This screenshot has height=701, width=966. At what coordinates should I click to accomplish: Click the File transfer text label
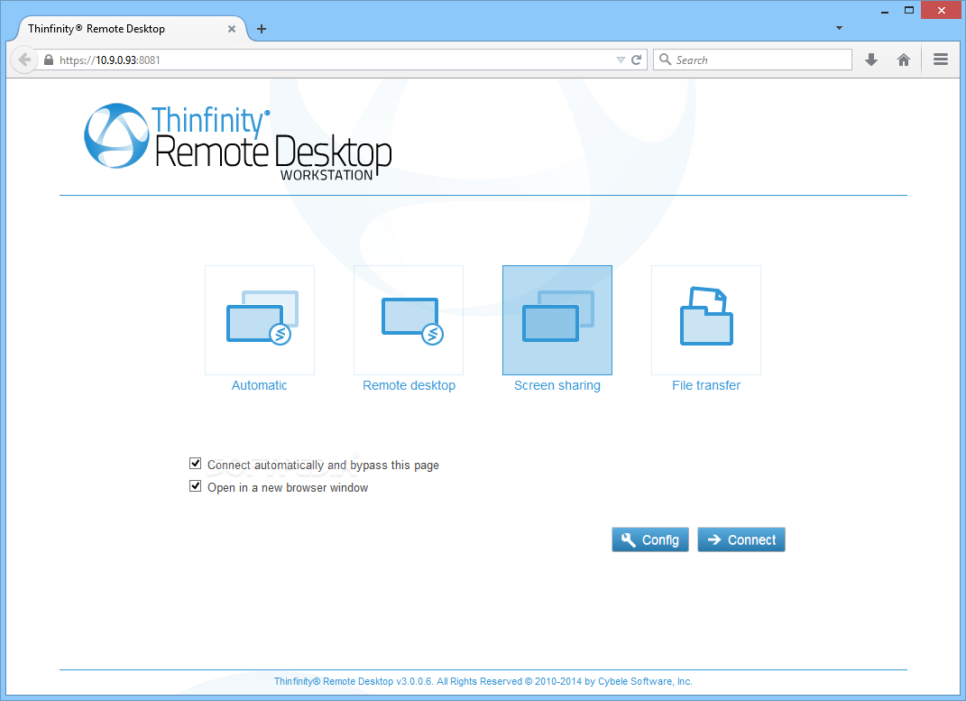[x=706, y=385]
